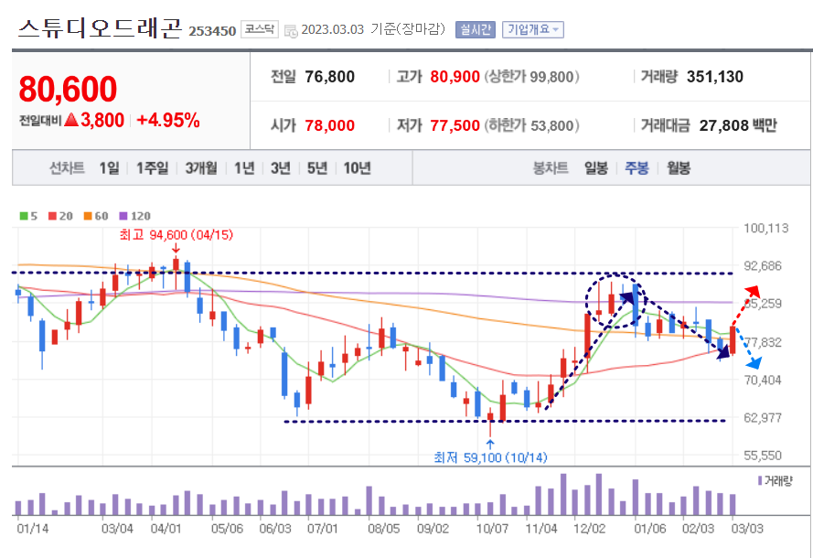Click the orange 60-period moving average legend swatch

(88, 216)
